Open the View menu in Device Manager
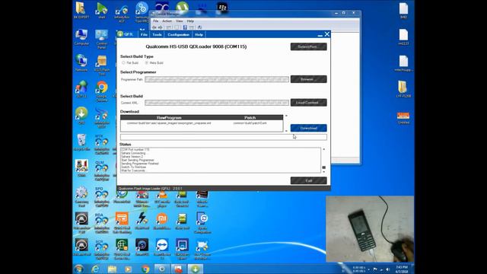 click(180, 21)
